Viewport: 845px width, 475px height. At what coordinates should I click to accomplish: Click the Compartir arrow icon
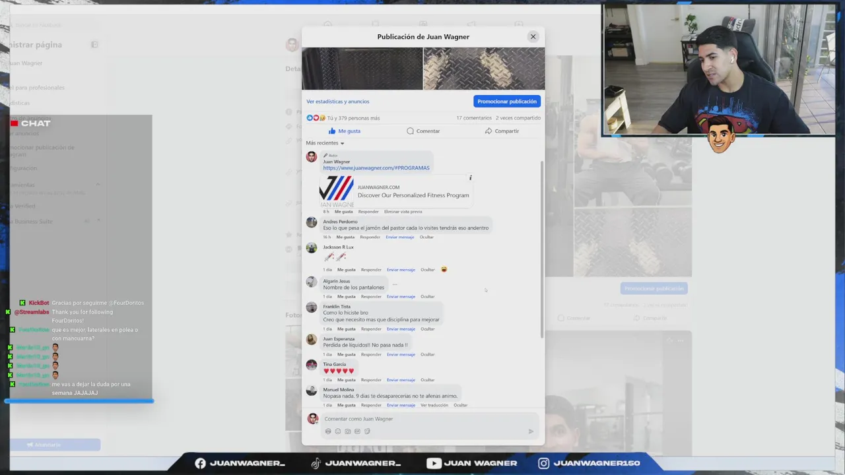coord(489,131)
